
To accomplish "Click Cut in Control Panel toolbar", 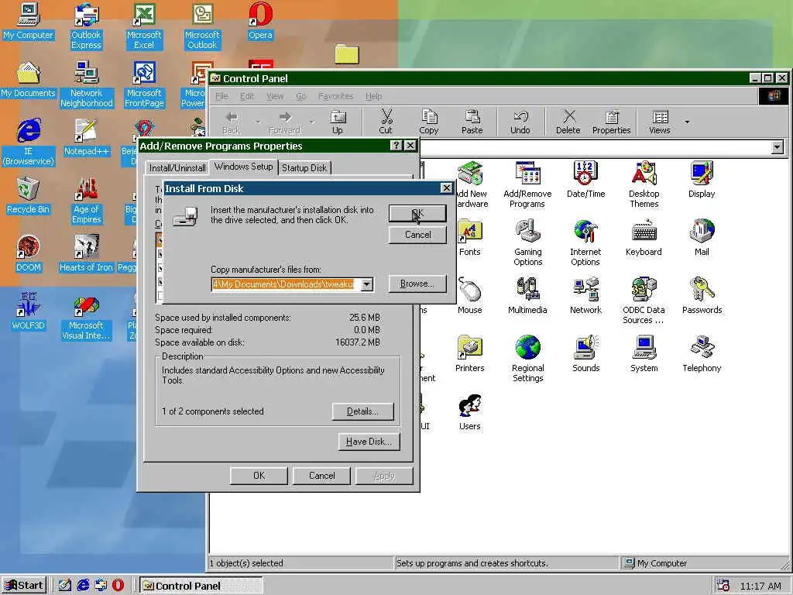I will (386, 122).
